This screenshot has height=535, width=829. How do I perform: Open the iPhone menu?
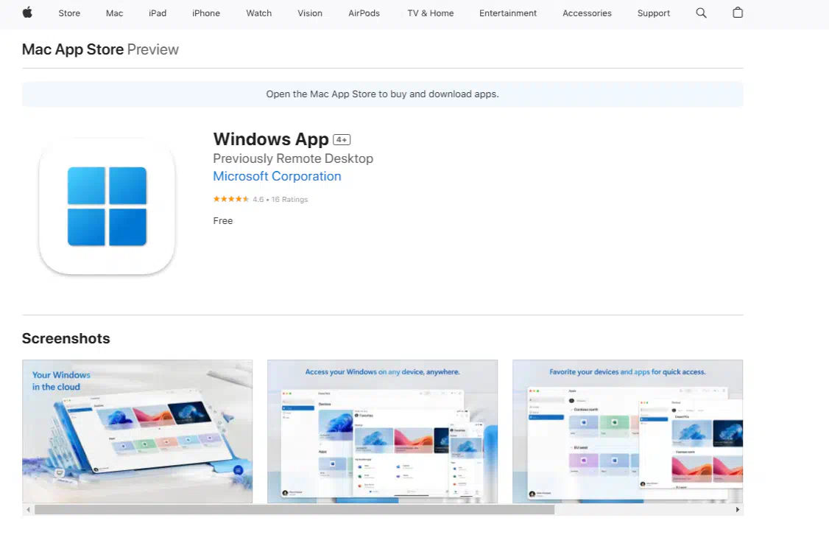coord(206,13)
